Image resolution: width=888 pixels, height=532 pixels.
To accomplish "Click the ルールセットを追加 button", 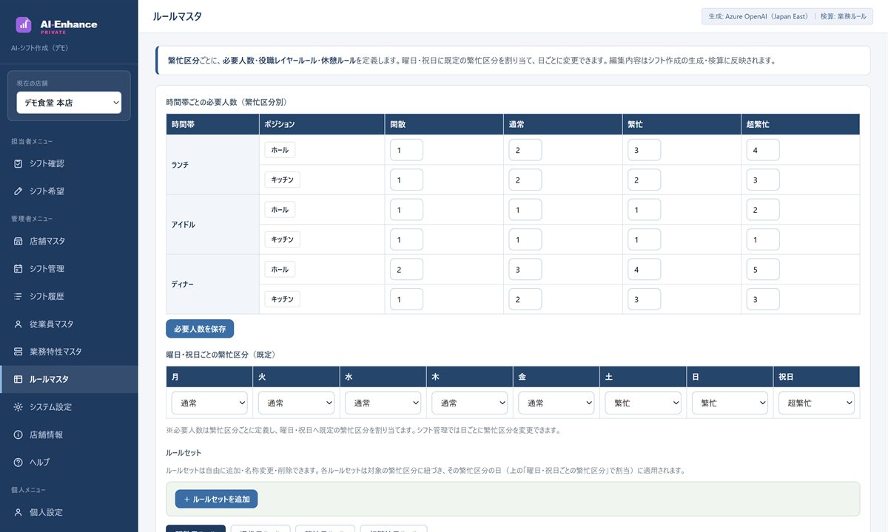I will click(216, 499).
